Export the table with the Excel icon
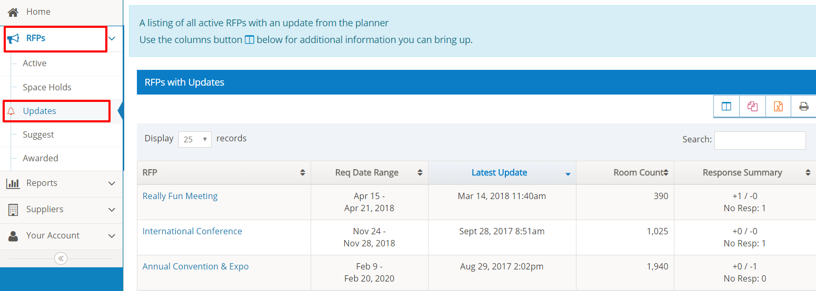Viewport: 816px width, 291px height. 778,106
